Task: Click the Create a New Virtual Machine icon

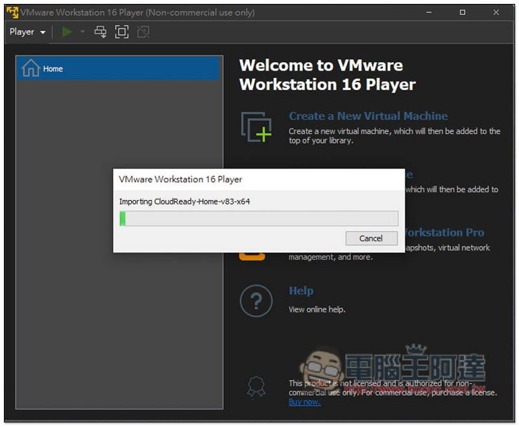Action: coord(256,126)
